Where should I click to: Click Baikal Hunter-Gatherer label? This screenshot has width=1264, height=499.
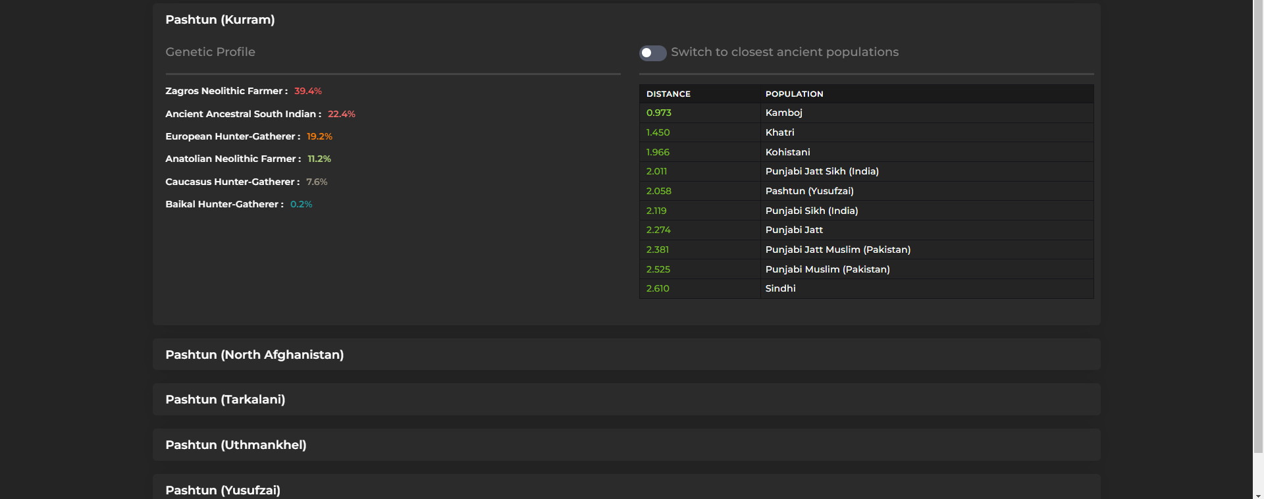click(x=224, y=204)
